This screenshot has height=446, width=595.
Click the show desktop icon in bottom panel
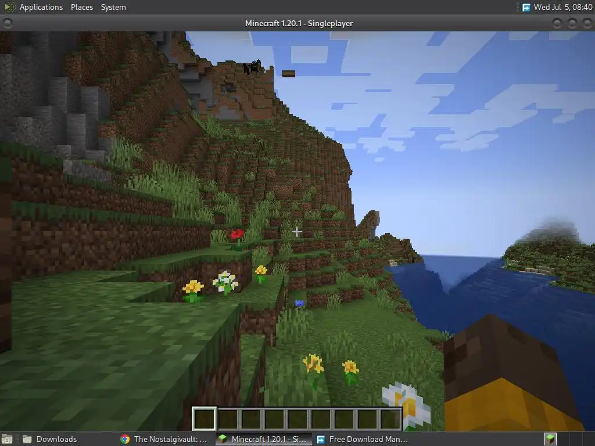[7, 439]
